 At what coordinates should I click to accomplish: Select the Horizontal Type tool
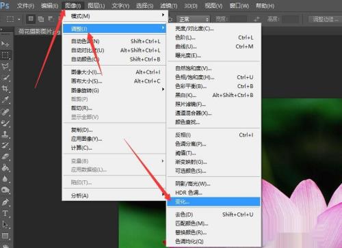[x=5, y=213]
